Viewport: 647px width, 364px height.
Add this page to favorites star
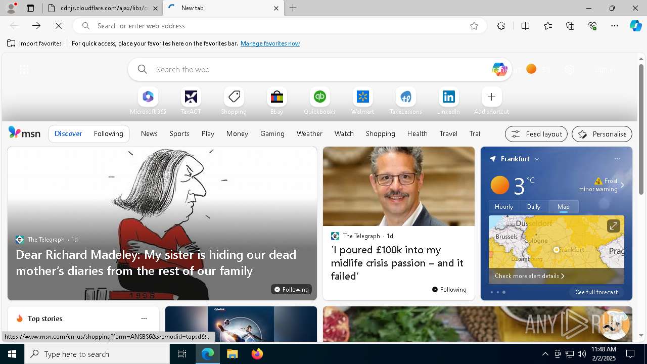point(474,26)
